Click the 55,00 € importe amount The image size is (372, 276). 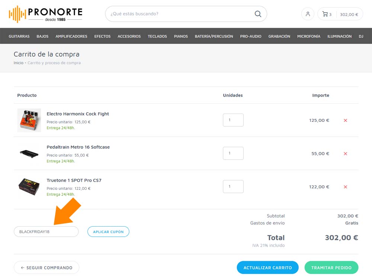coord(320,153)
